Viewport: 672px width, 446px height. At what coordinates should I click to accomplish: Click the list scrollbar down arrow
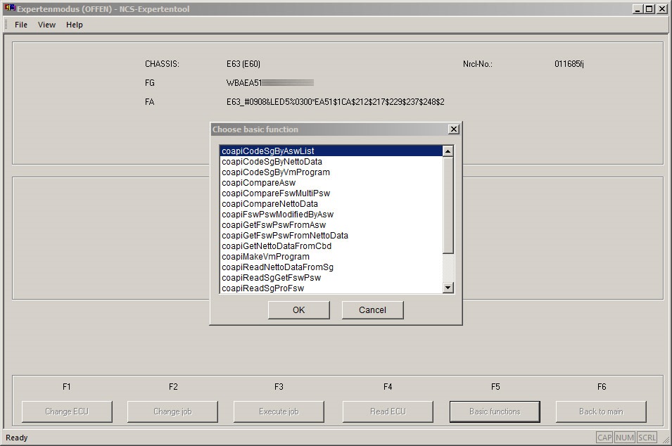448,288
